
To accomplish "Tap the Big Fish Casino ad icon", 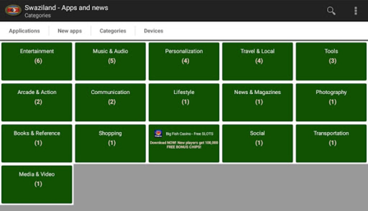I will [158, 134].
